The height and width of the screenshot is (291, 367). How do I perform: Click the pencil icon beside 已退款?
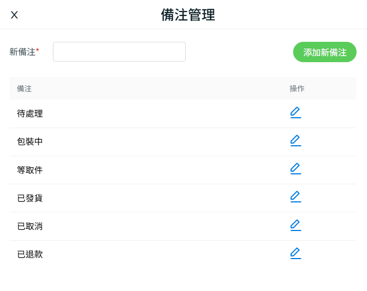295,254
